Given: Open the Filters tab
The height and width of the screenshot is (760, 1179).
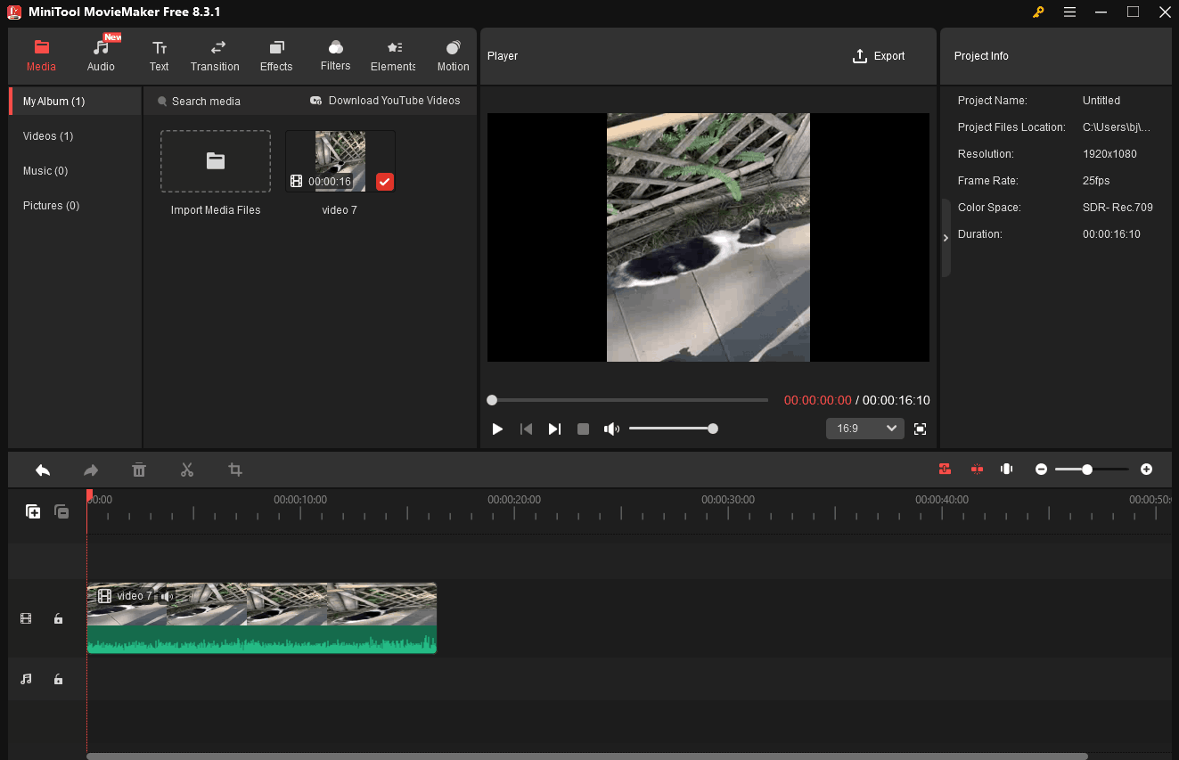Looking at the screenshot, I should click(x=335, y=56).
